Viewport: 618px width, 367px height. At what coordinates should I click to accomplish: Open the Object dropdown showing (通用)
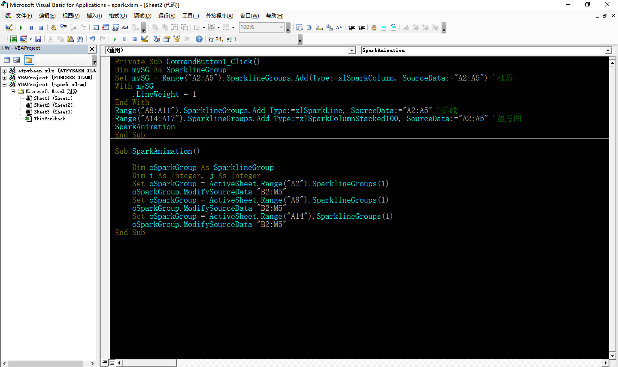click(352, 51)
